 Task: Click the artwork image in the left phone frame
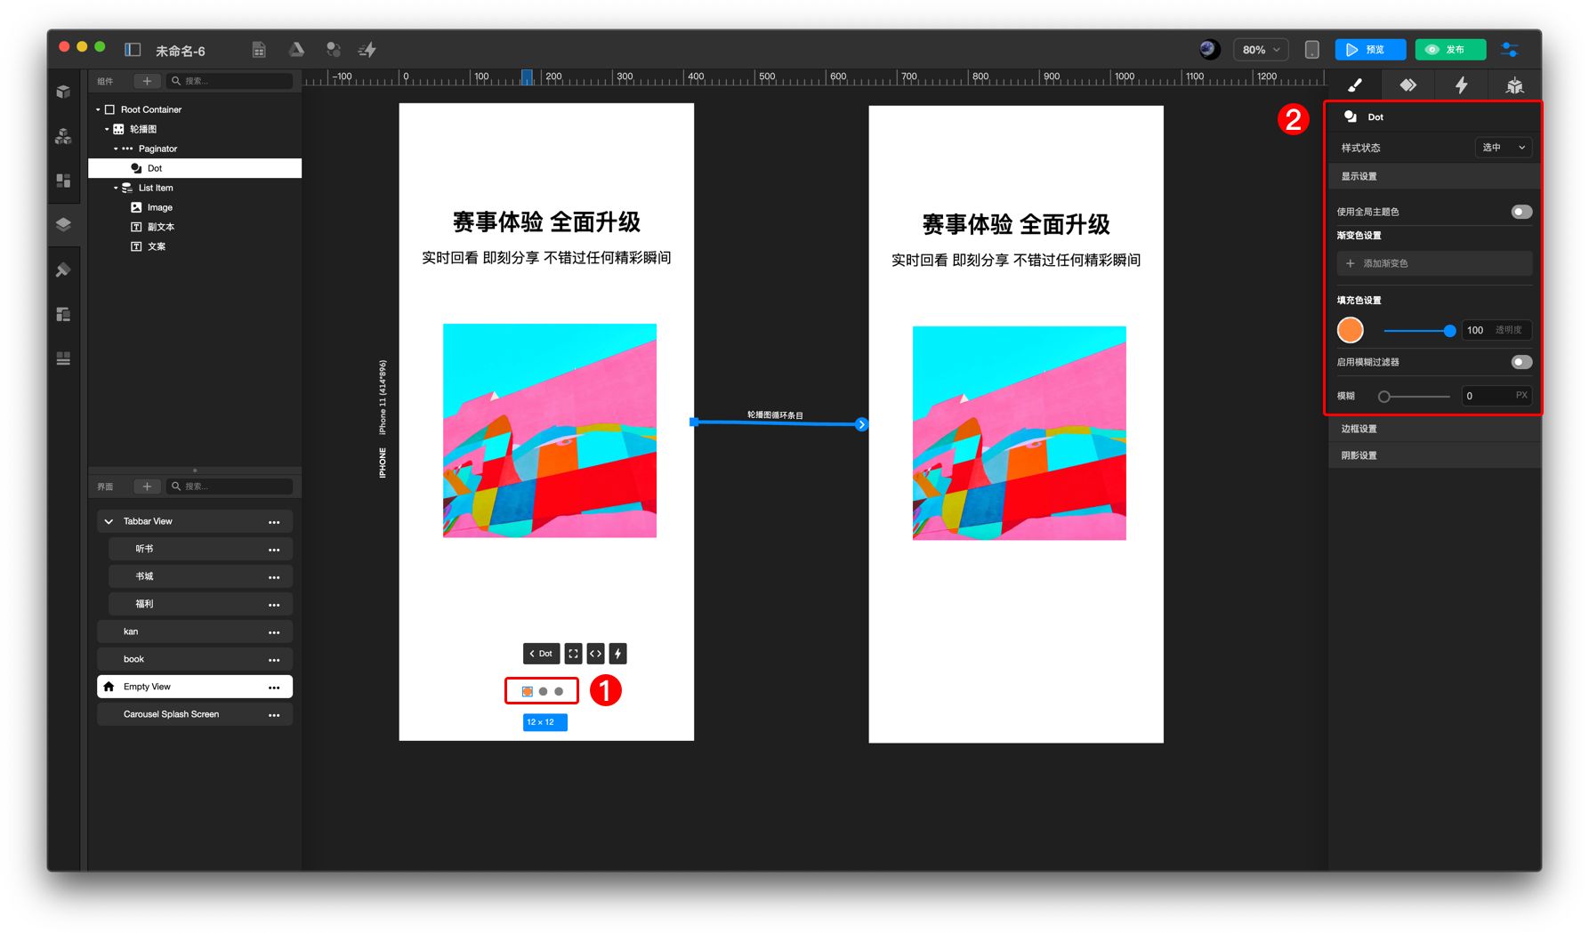(x=550, y=430)
